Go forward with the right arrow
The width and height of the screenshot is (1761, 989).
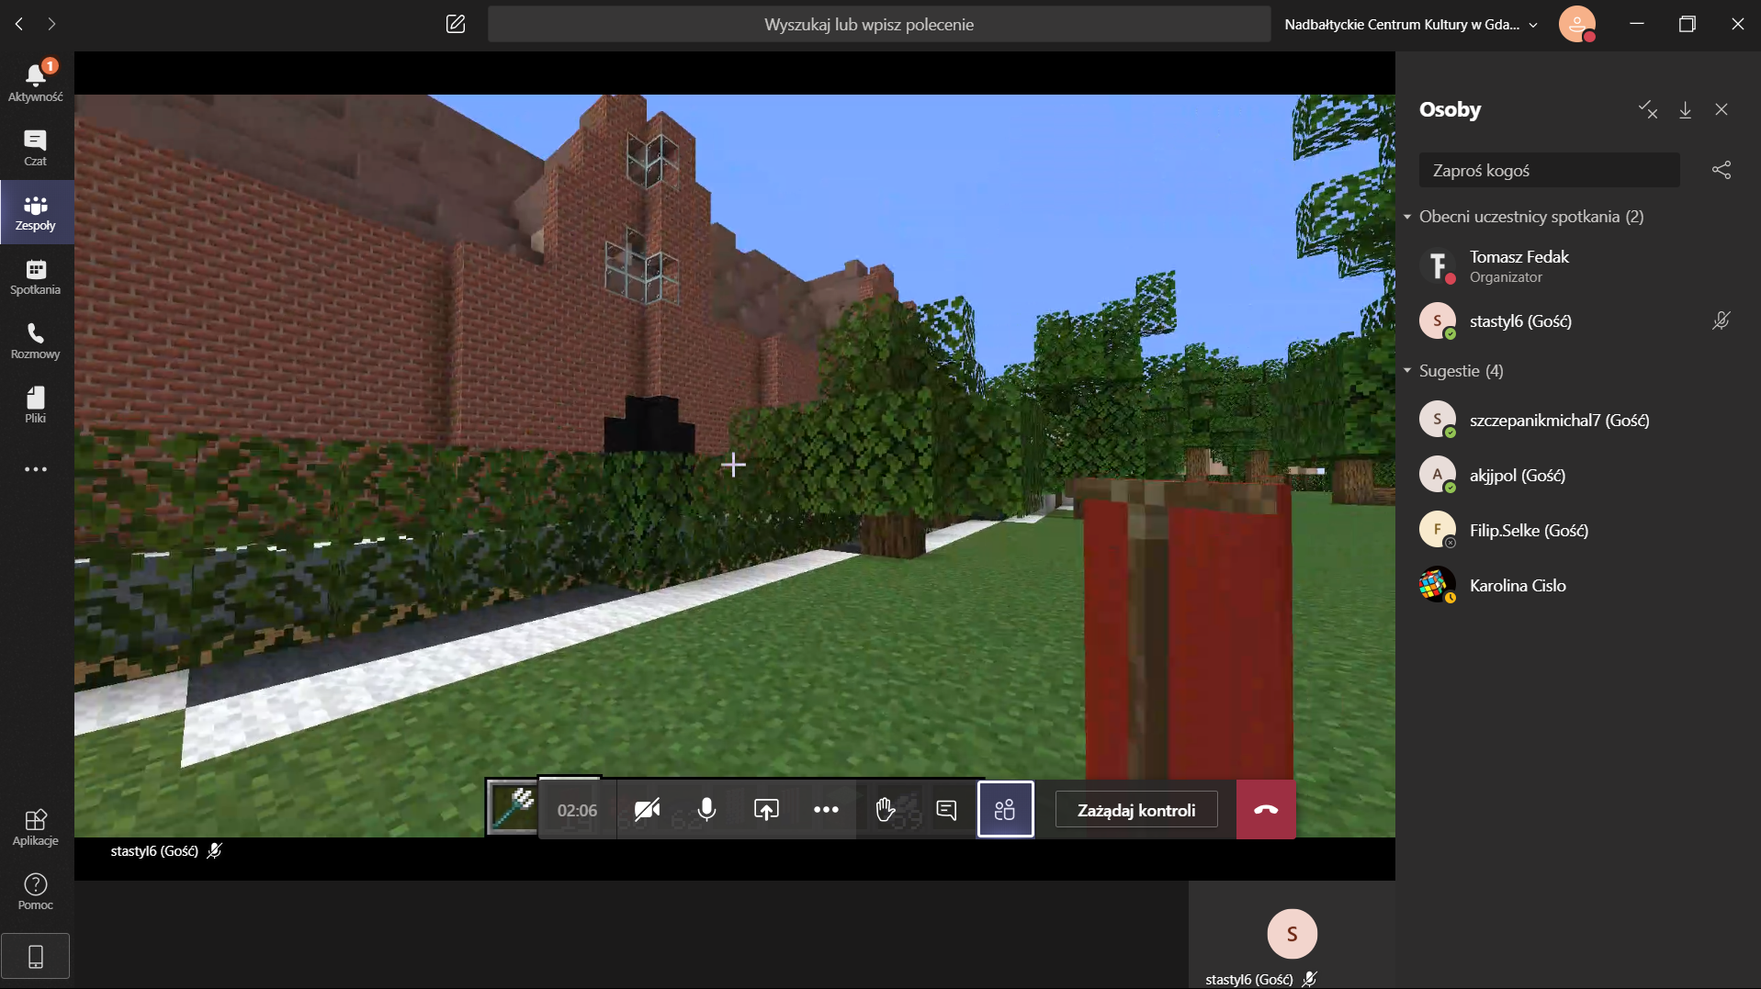tap(51, 24)
